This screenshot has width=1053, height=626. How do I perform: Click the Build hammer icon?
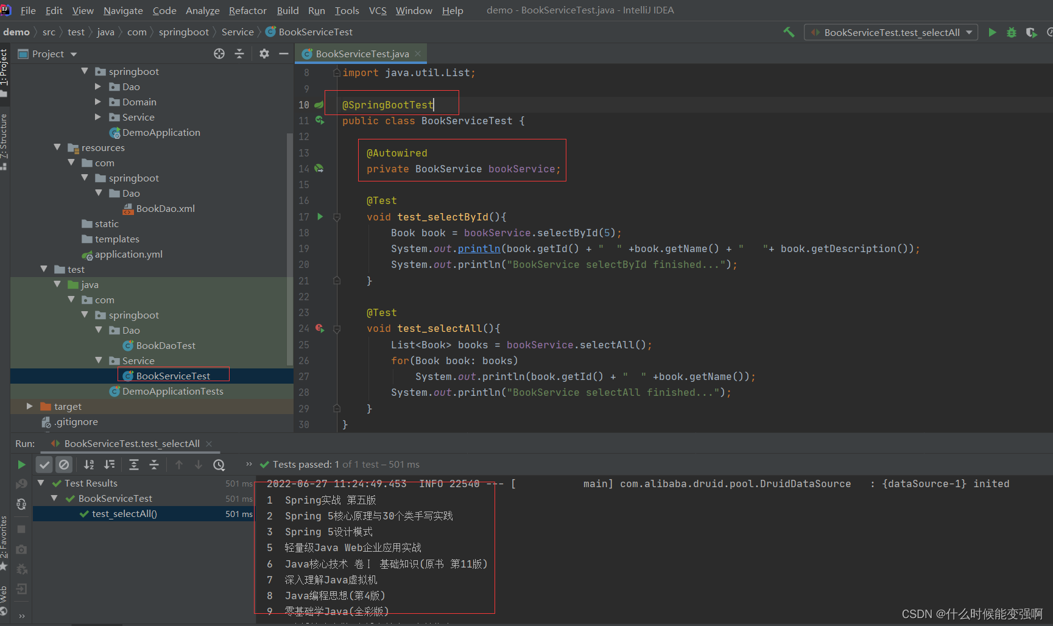point(788,32)
